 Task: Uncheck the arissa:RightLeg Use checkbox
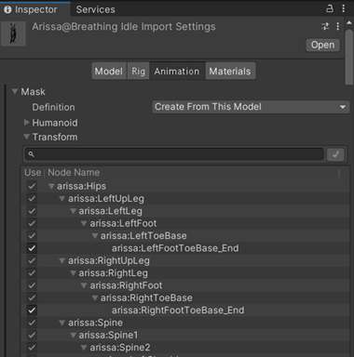(x=32, y=273)
